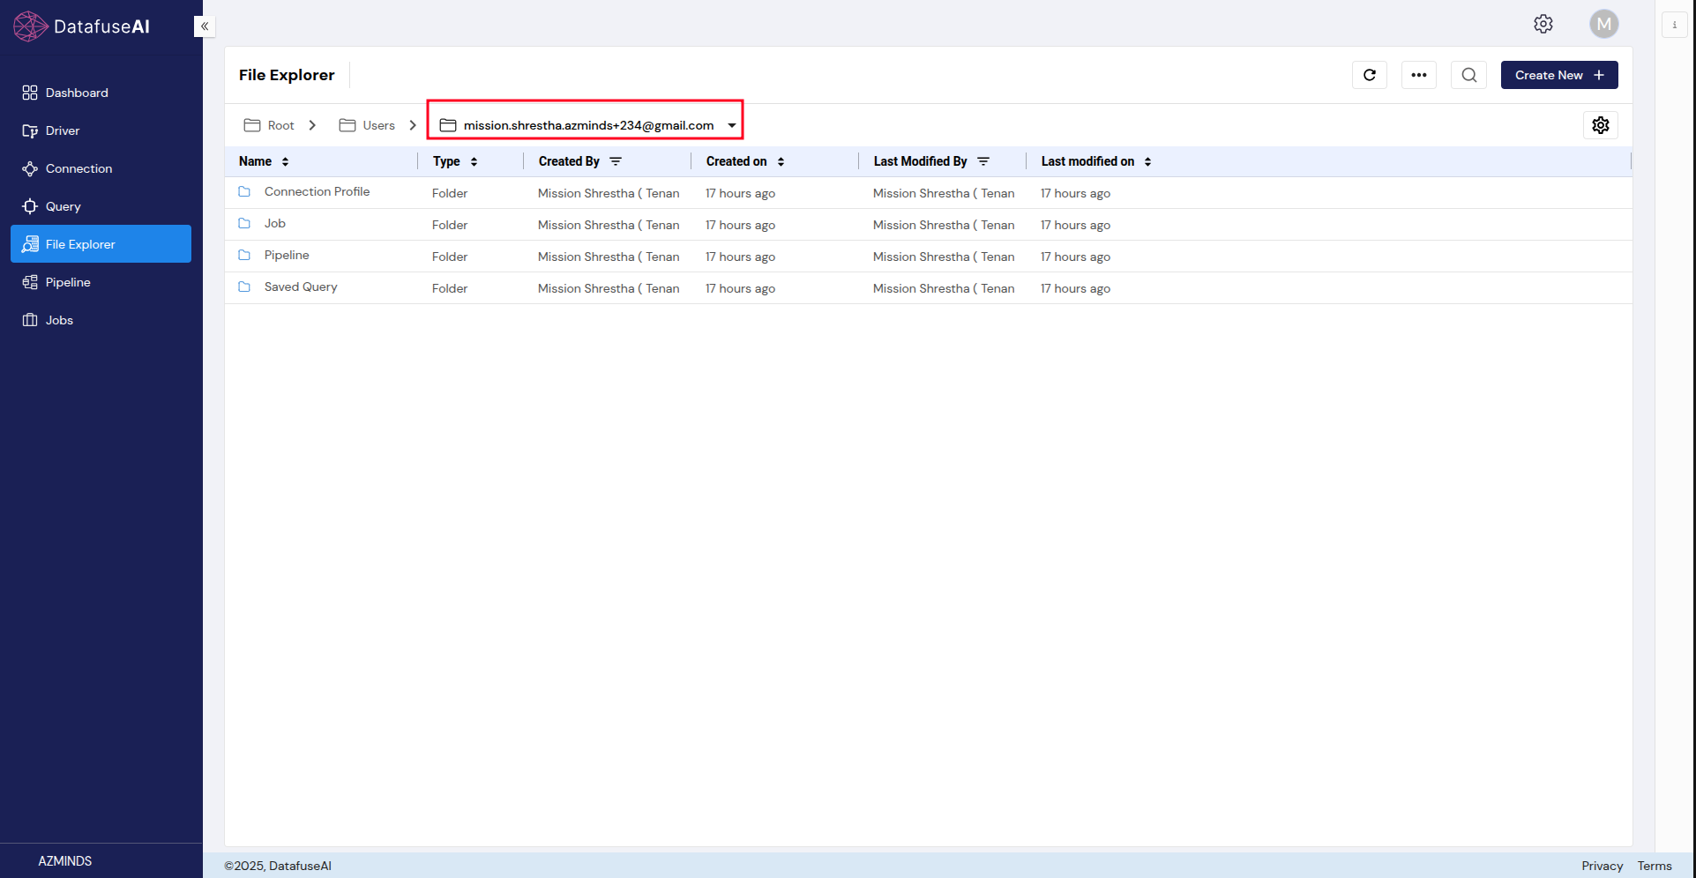Toggle sort order for Created on
The image size is (1696, 878).
780,161
